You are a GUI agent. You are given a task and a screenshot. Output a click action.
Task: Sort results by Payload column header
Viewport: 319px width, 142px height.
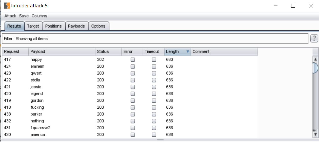[x=38, y=52]
